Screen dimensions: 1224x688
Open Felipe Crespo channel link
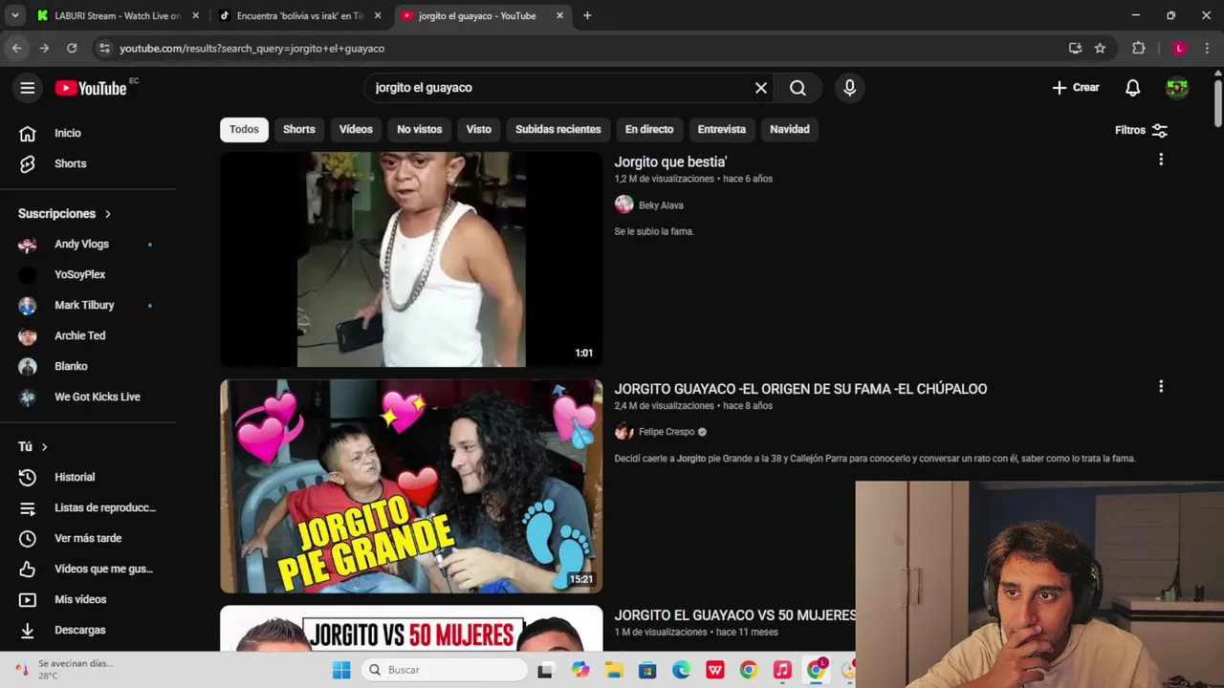(667, 432)
